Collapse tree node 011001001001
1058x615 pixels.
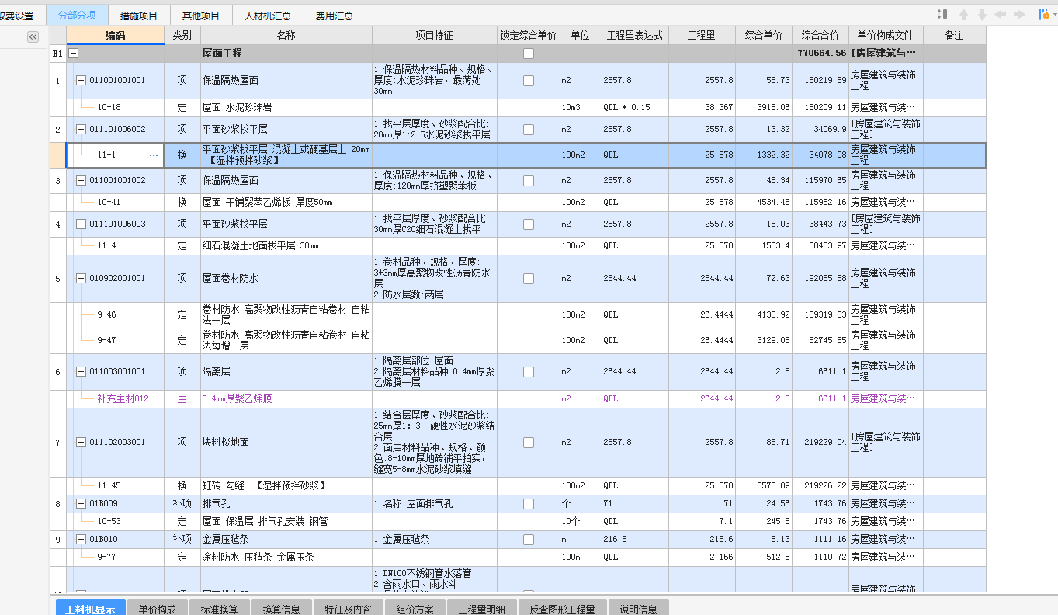(x=81, y=81)
